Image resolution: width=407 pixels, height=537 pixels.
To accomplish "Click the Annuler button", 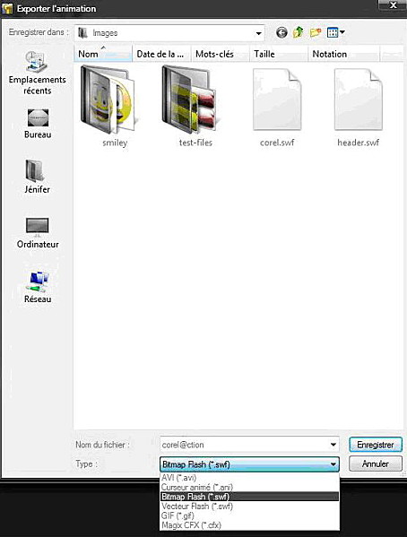I will (376, 463).
